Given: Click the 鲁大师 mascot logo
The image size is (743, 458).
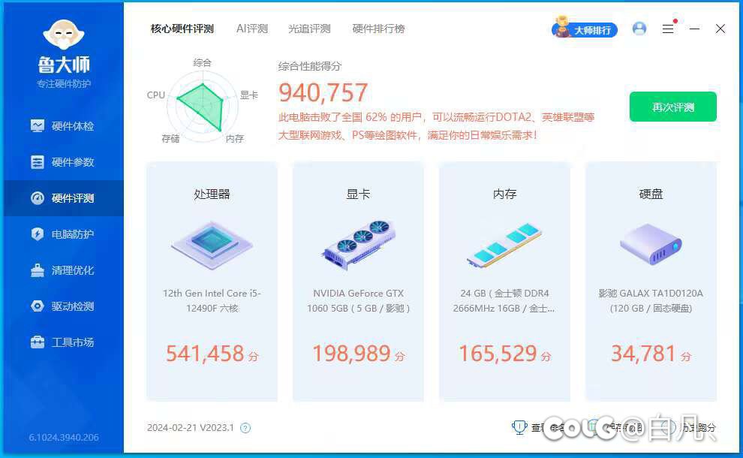Looking at the screenshot, I should [64, 35].
